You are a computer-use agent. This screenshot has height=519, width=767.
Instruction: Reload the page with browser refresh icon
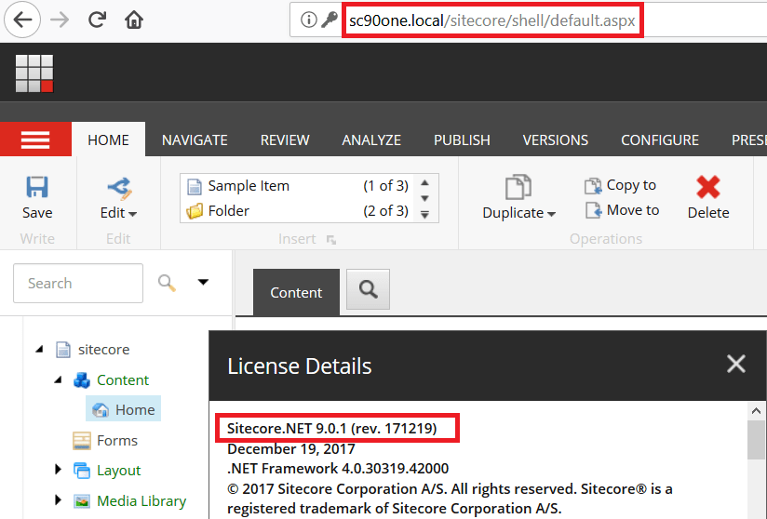coord(96,20)
